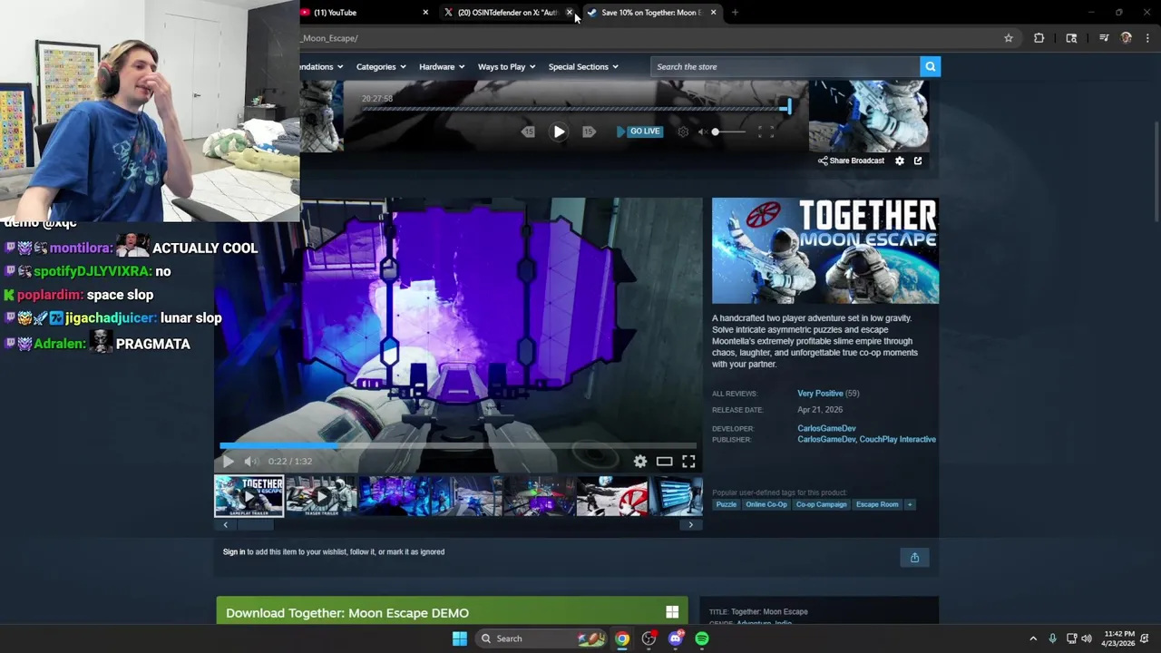Open the Escape Room tag
1161x653 pixels.
click(877, 504)
